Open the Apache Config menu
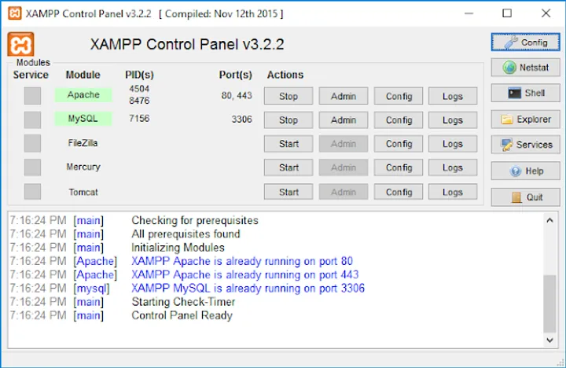 pos(399,96)
